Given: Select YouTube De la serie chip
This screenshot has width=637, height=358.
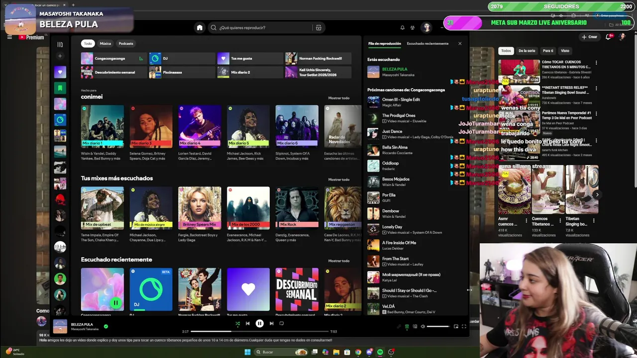Looking at the screenshot, I should [527, 51].
